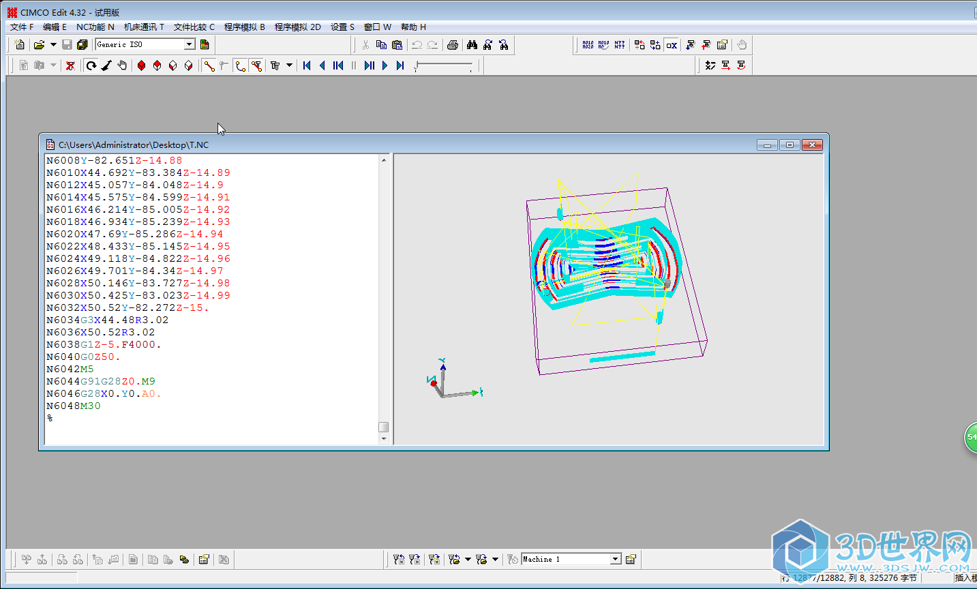This screenshot has height=589, width=977.
Task: Open the Machine 1 dropdown
Action: (x=616, y=559)
